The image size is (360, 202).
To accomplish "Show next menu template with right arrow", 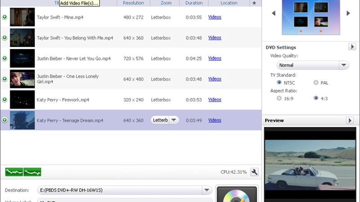I will 348,13.
